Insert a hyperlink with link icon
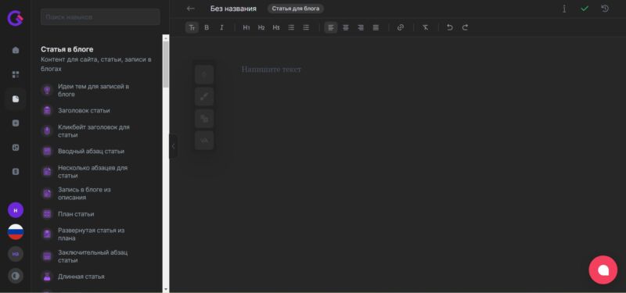Screen dimensions: 626x293 tap(401, 27)
